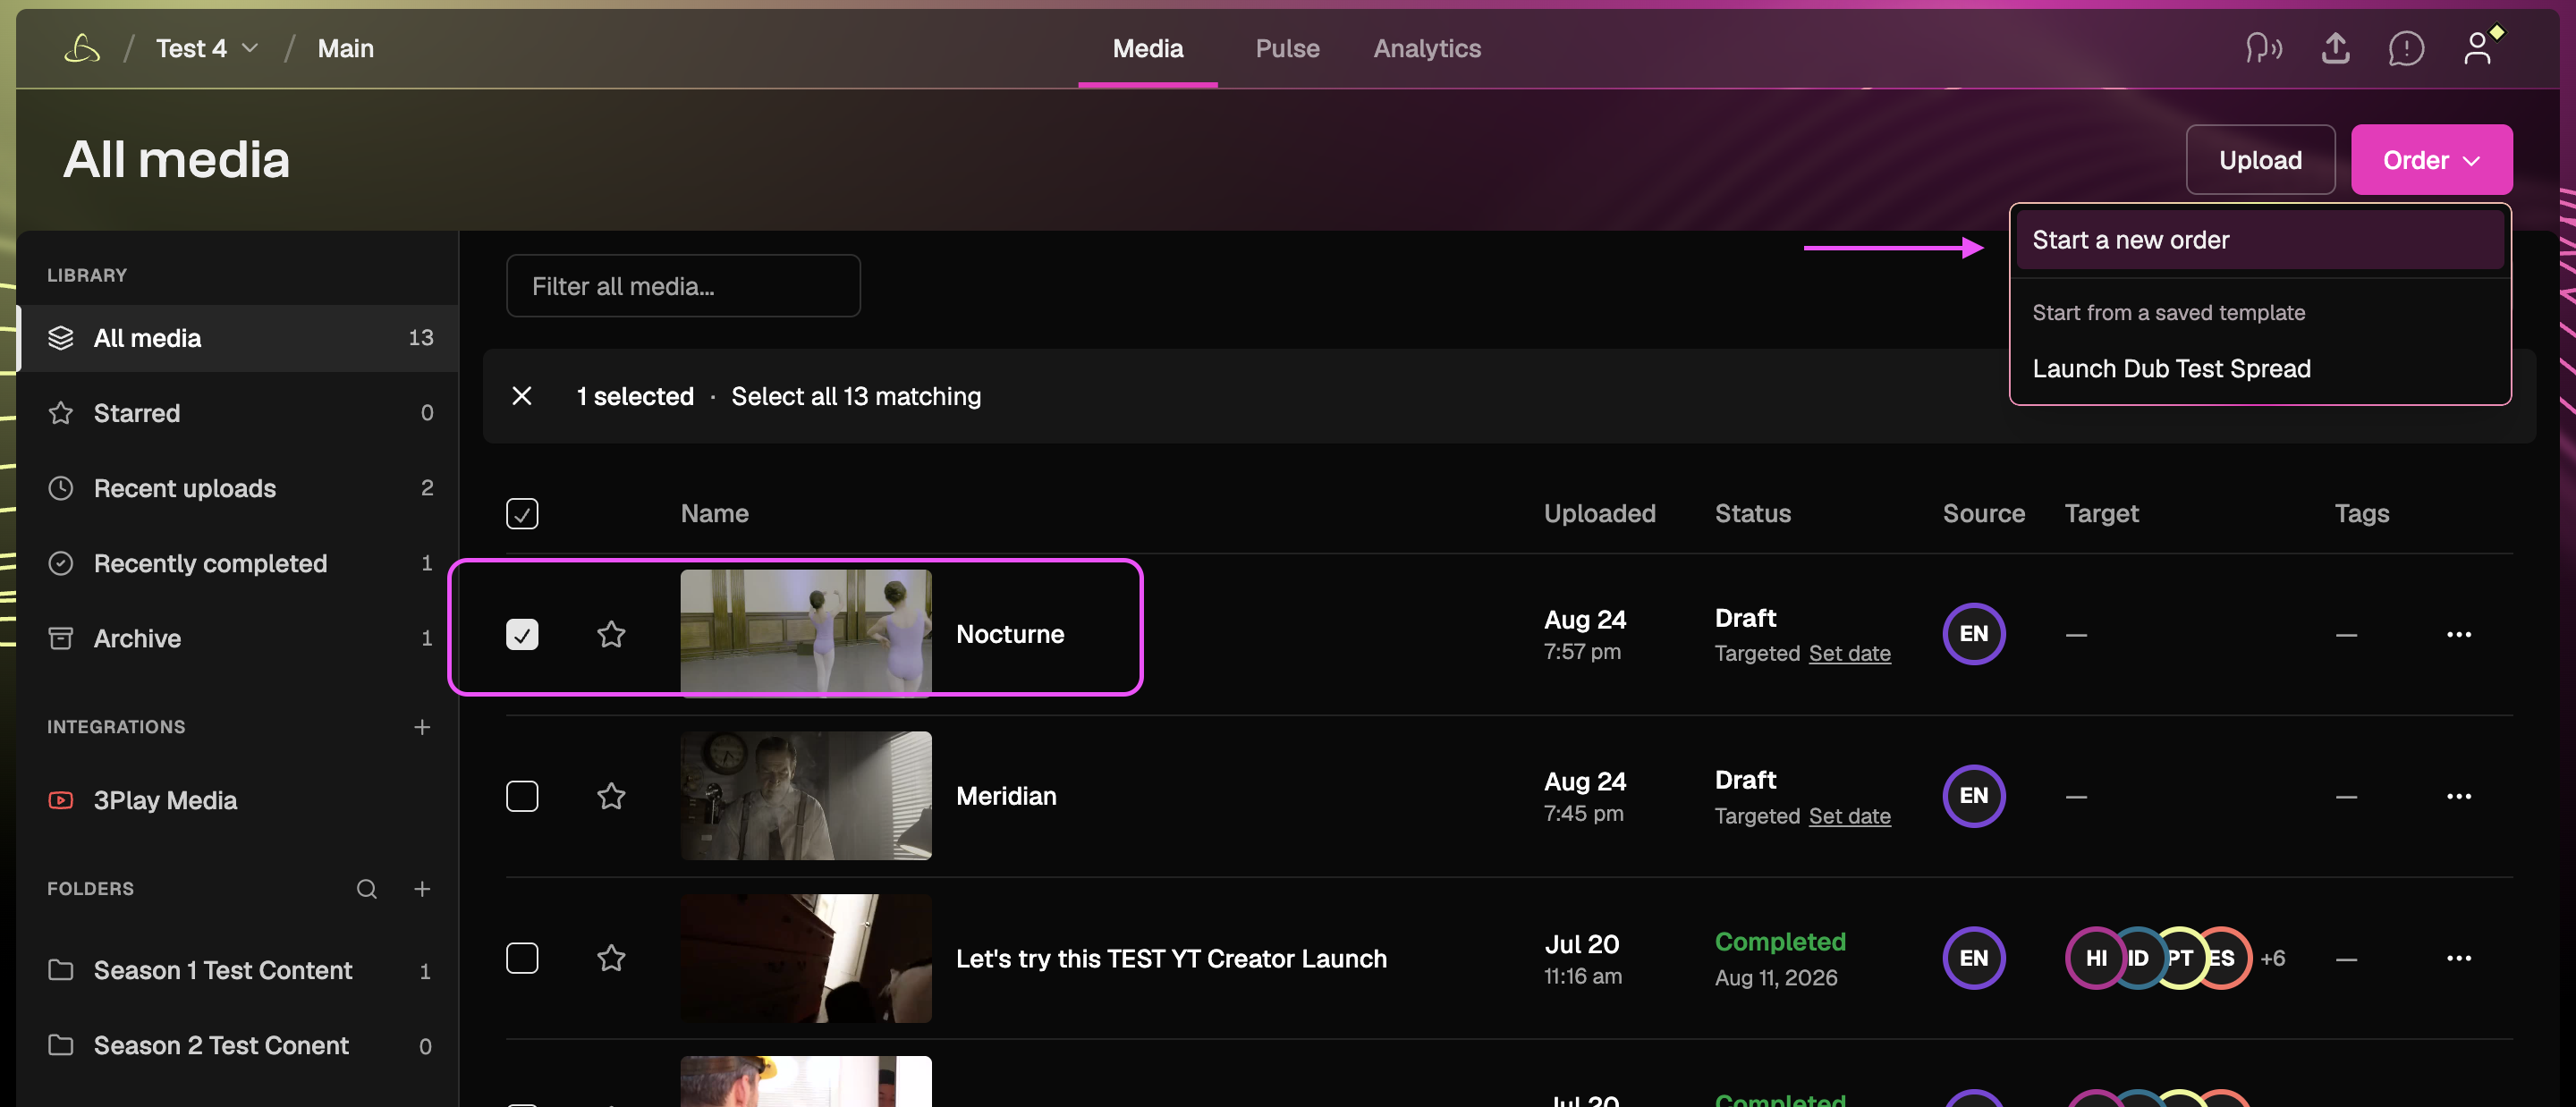Viewport: 2576px width, 1107px height.
Task: Open the more options menu for Meridian
Action: point(2458,796)
